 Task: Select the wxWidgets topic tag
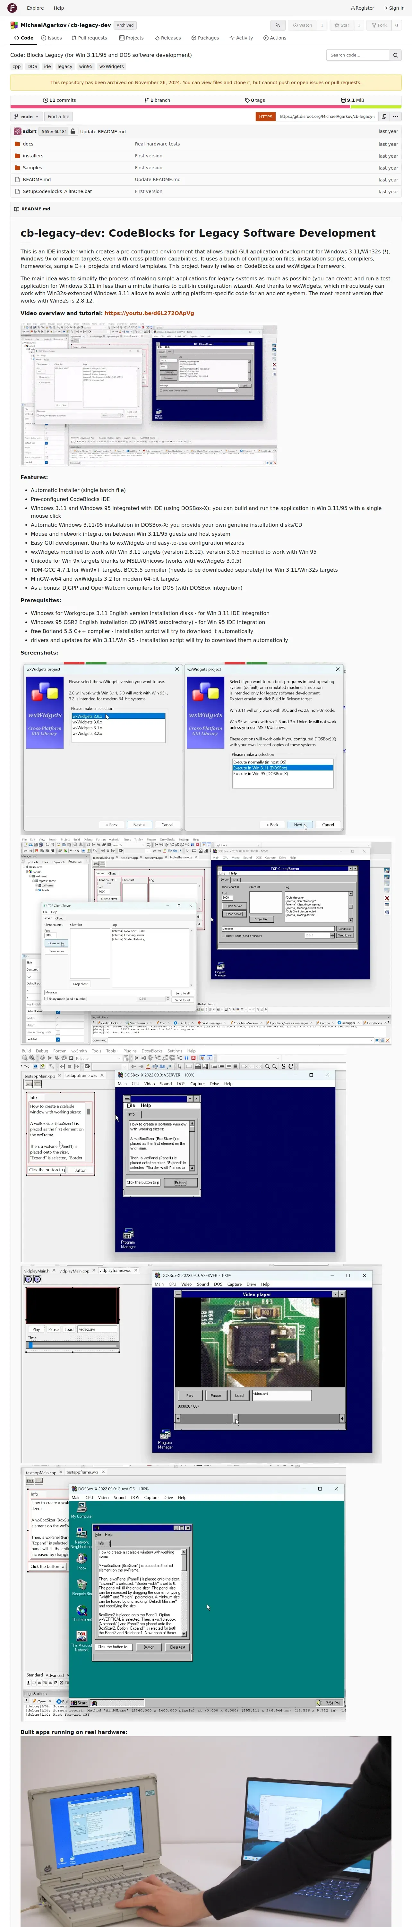[x=111, y=66]
